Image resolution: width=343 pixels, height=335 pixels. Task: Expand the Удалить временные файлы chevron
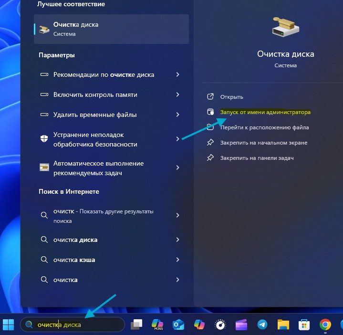pos(177,115)
